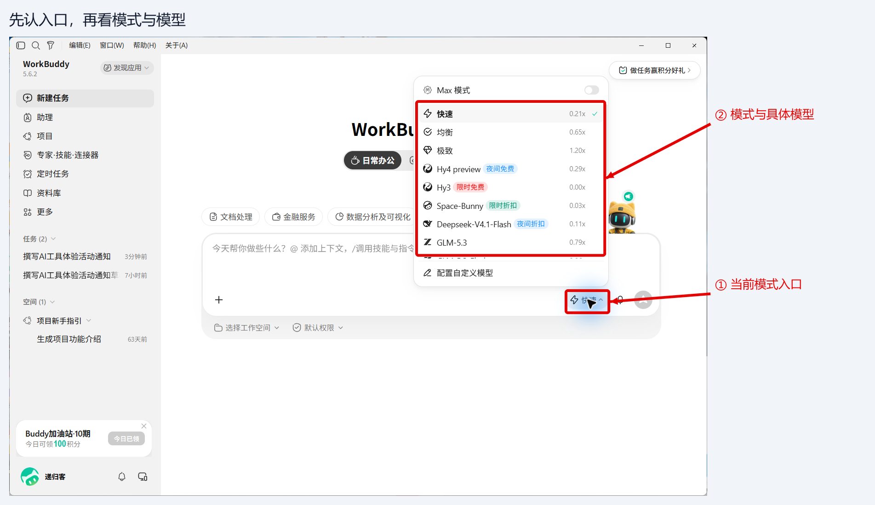
Task: Open 更多 in the sidebar
Action: tap(85, 212)
